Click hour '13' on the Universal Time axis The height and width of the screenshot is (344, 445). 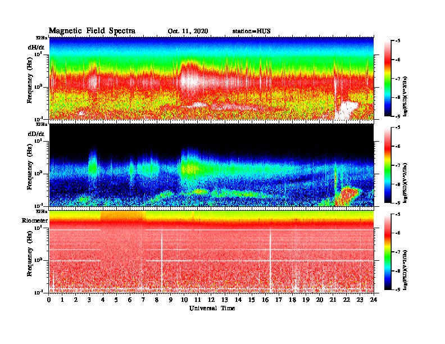point(225,300)
